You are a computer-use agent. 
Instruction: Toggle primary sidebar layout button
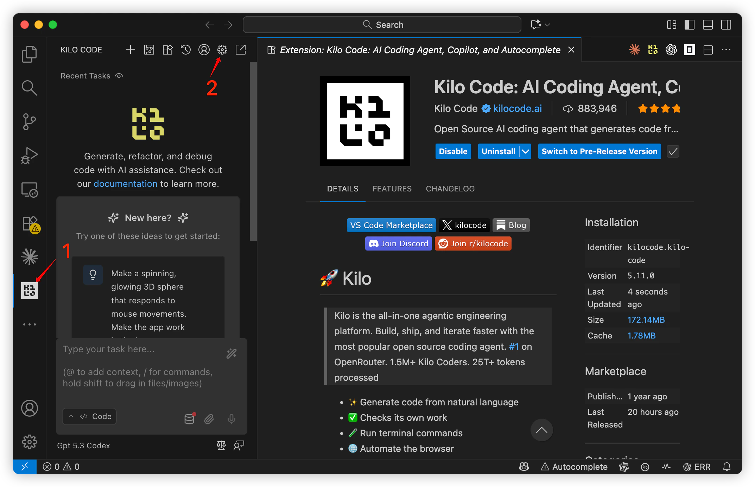point(689,25)
